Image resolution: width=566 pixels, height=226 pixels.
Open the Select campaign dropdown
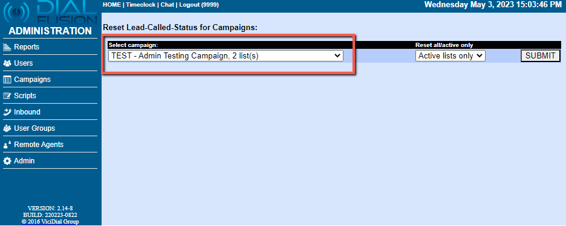[226, 56]
